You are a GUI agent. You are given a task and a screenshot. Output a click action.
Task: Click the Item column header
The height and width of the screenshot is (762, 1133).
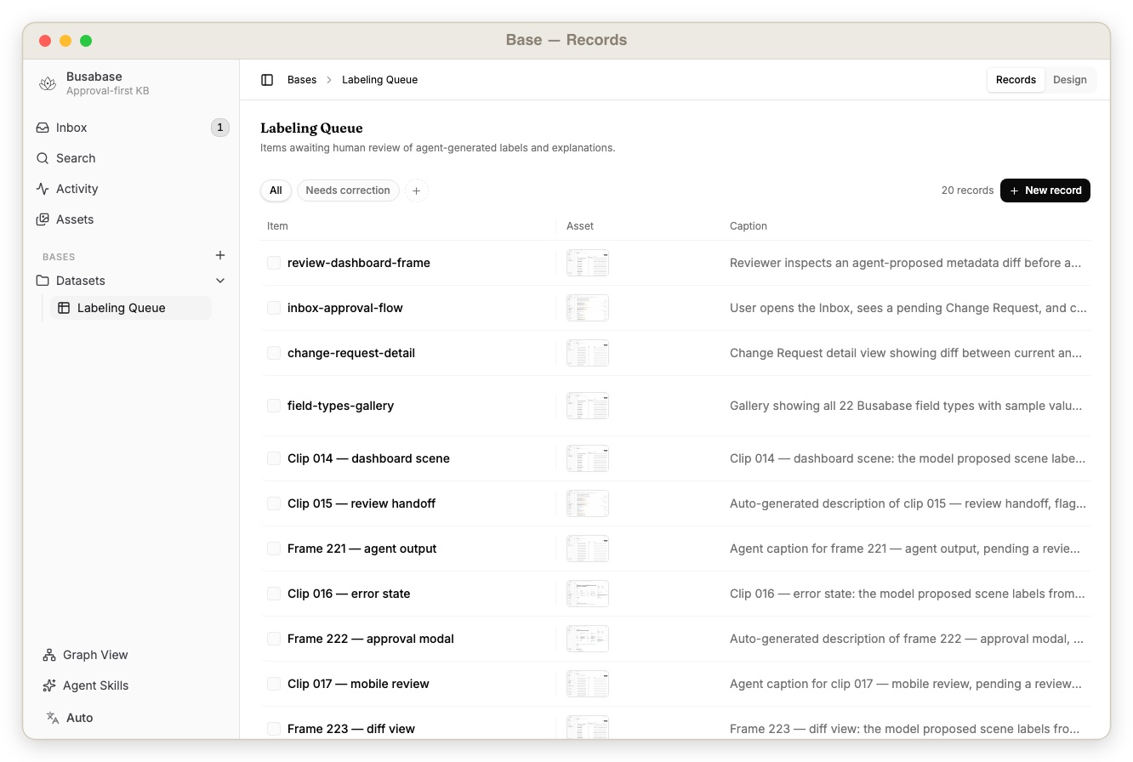[x=277, y=226]
